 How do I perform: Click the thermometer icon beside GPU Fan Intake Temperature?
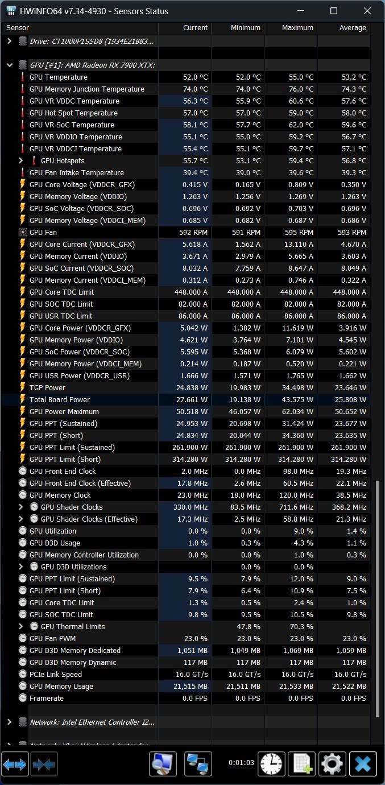23,172
